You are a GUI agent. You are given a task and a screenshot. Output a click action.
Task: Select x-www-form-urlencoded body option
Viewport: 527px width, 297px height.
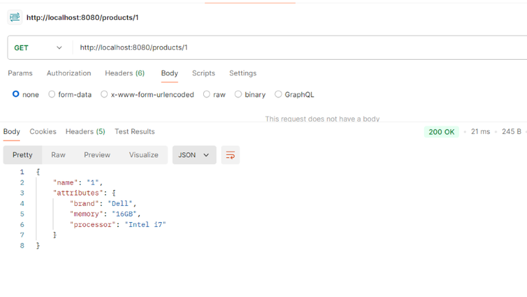(104, 95)
